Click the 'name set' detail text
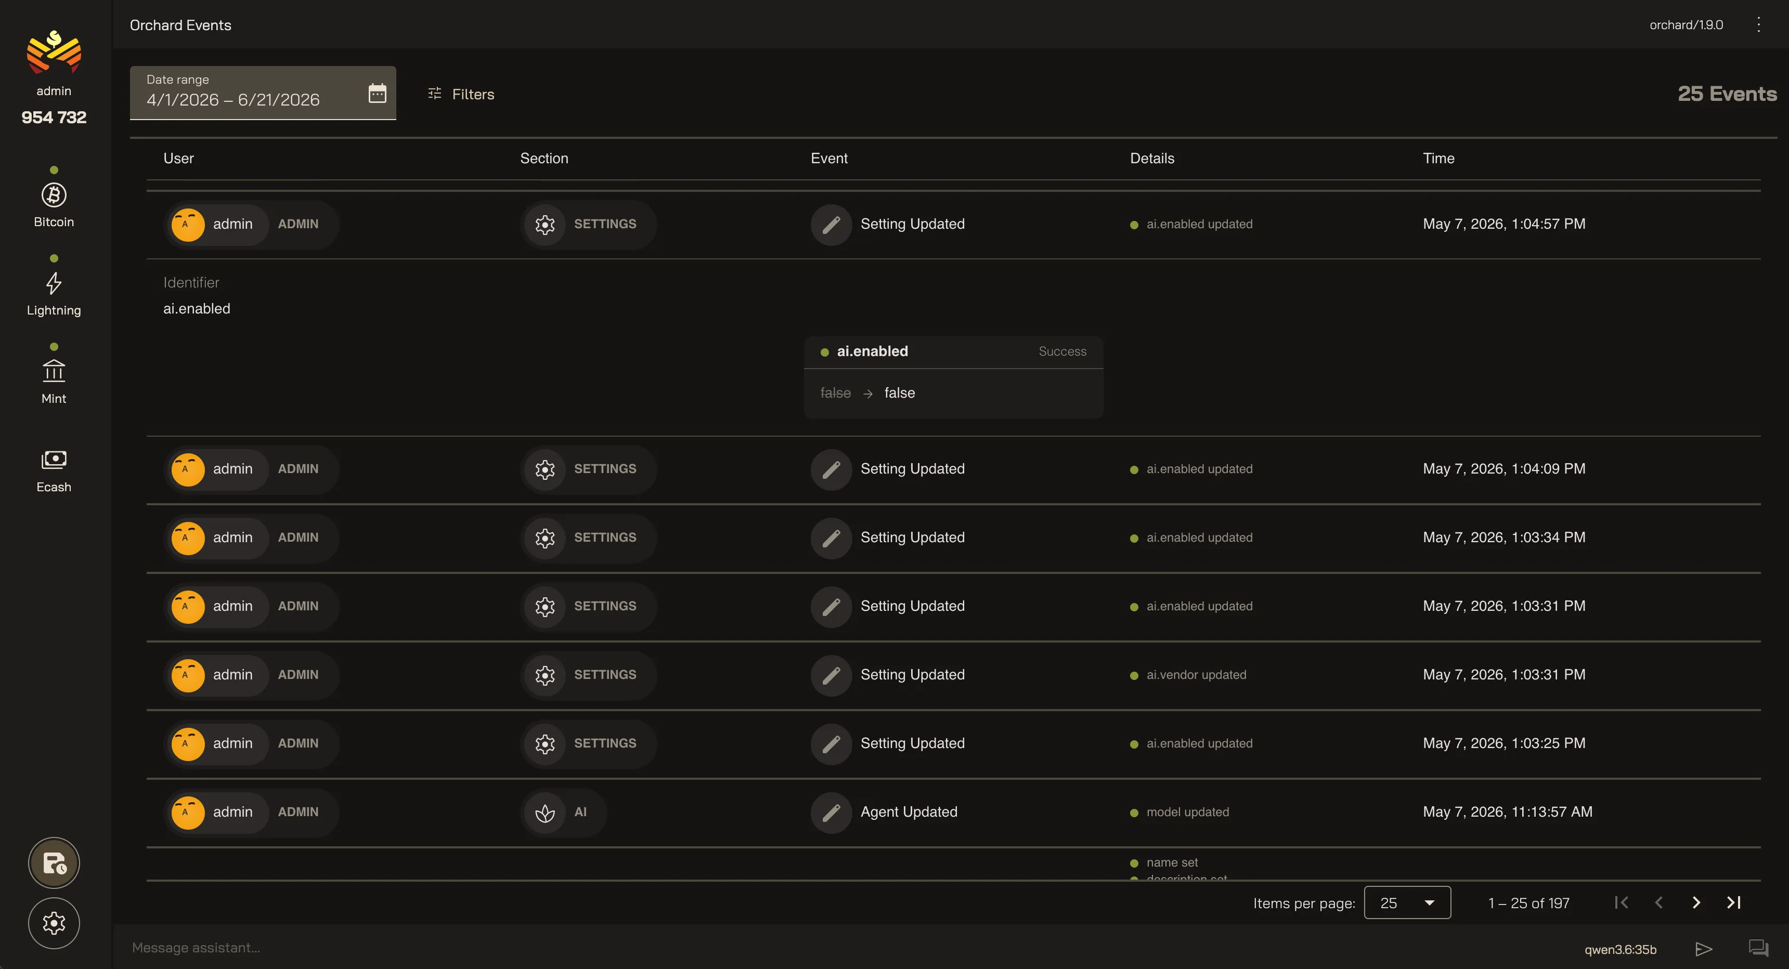1789x969 pixels. click(x=1172, y=863)
